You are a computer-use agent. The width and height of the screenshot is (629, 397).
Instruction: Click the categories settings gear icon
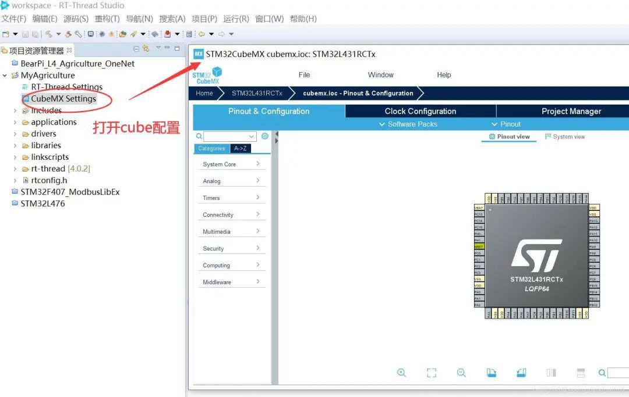pos(265,136)
